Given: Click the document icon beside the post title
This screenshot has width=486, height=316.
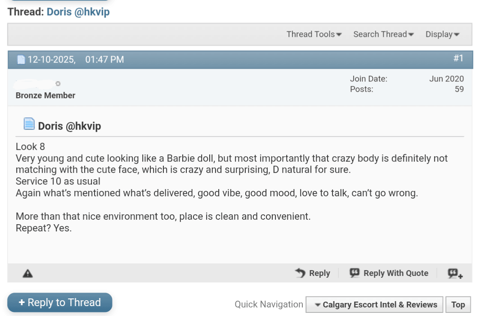Looking at the screenshot, I should (x=29, y=123).
